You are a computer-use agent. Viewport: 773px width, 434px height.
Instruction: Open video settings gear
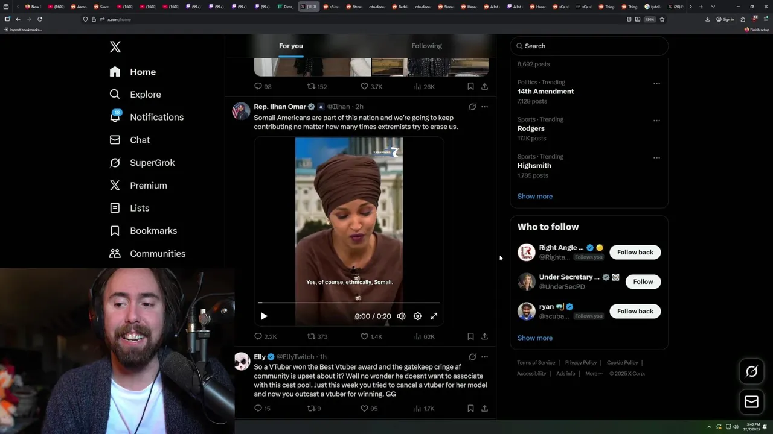[417, 316]
